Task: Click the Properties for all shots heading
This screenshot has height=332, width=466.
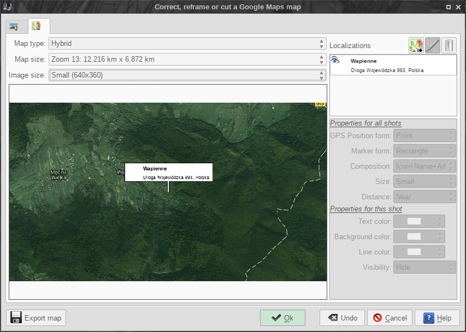Action: tap(365, 123)
